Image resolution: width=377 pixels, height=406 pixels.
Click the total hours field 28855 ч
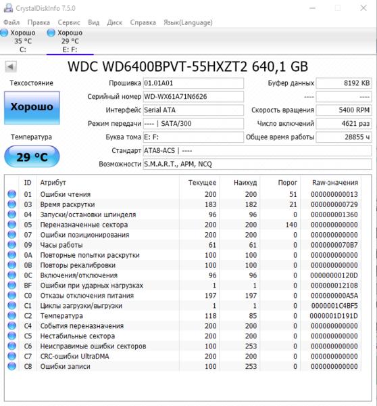[x=344, y=137]
